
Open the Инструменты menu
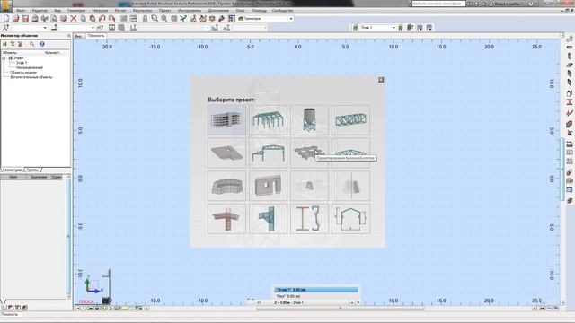[x=190, y=11]
